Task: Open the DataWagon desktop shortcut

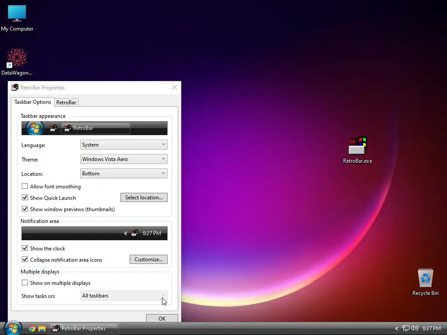Action: pyautogui.click(x=17, y=62)
